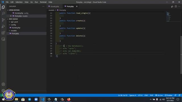Open File Explorer from taskbar
Viewport: 182px width, 102px height.
[16, 99]
